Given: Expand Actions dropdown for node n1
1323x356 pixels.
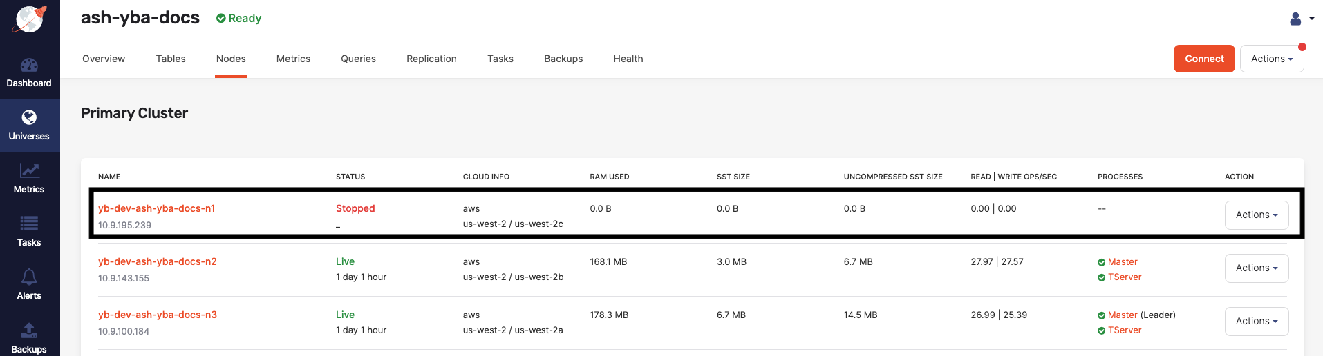Looking at the screenshot, I should click(x=1256, y=215).
